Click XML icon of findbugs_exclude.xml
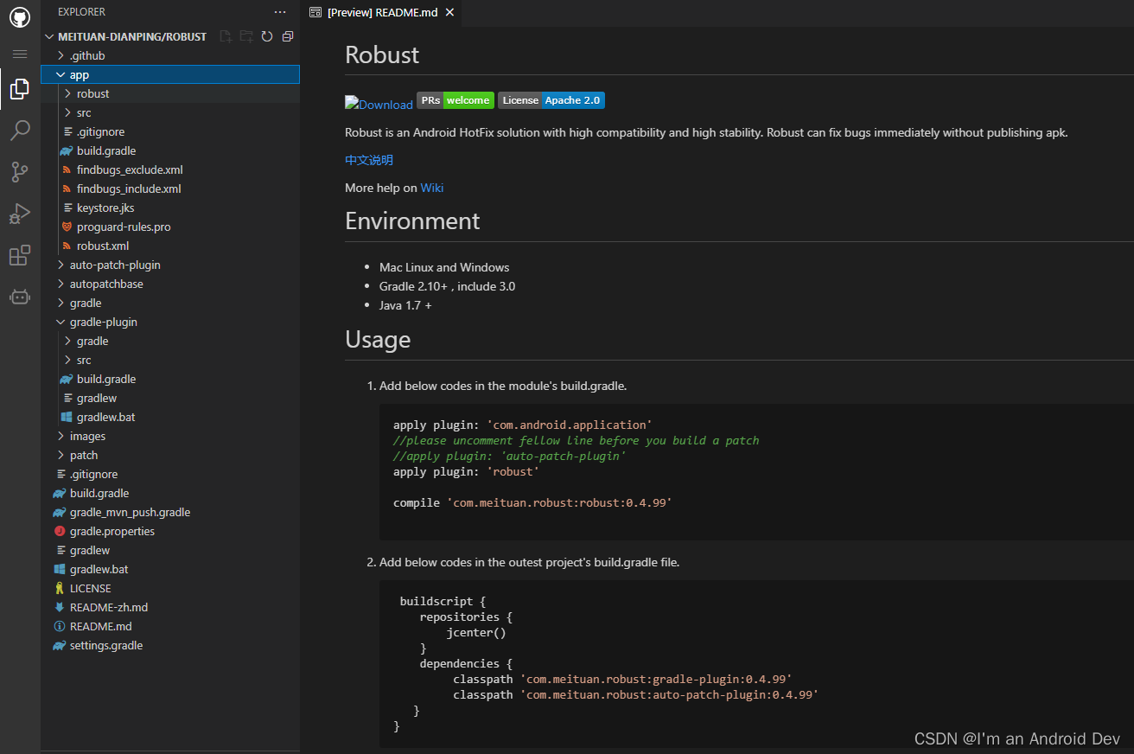 click(x=67, y=169)
